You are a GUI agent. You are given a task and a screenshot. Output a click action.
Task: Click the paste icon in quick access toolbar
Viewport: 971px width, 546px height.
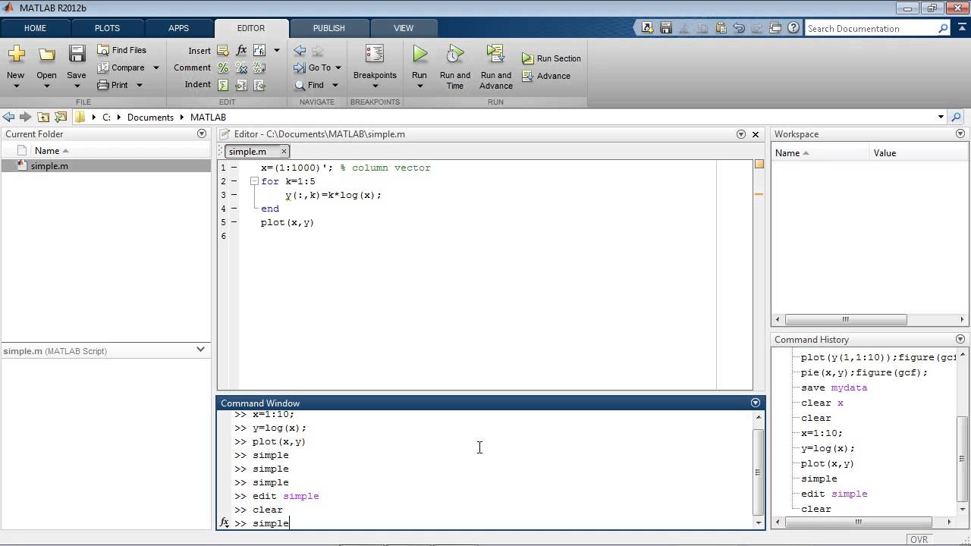coord(721,28)
